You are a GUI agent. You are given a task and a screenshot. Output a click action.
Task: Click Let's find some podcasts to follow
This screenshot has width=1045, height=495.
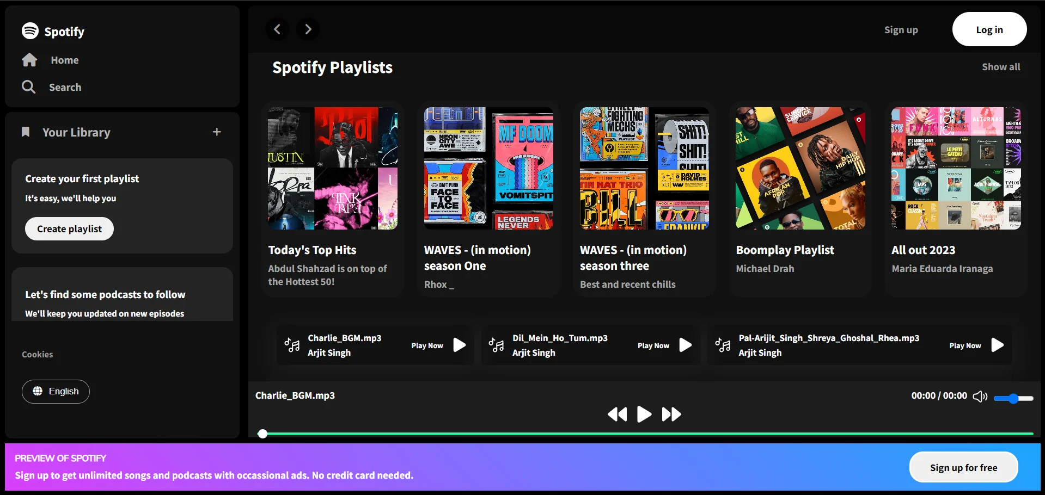pyautogui.click(x=105, y=294)
